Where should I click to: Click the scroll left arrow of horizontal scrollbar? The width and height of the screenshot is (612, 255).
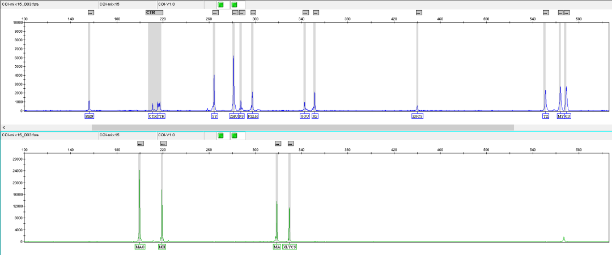click(4, 127)
